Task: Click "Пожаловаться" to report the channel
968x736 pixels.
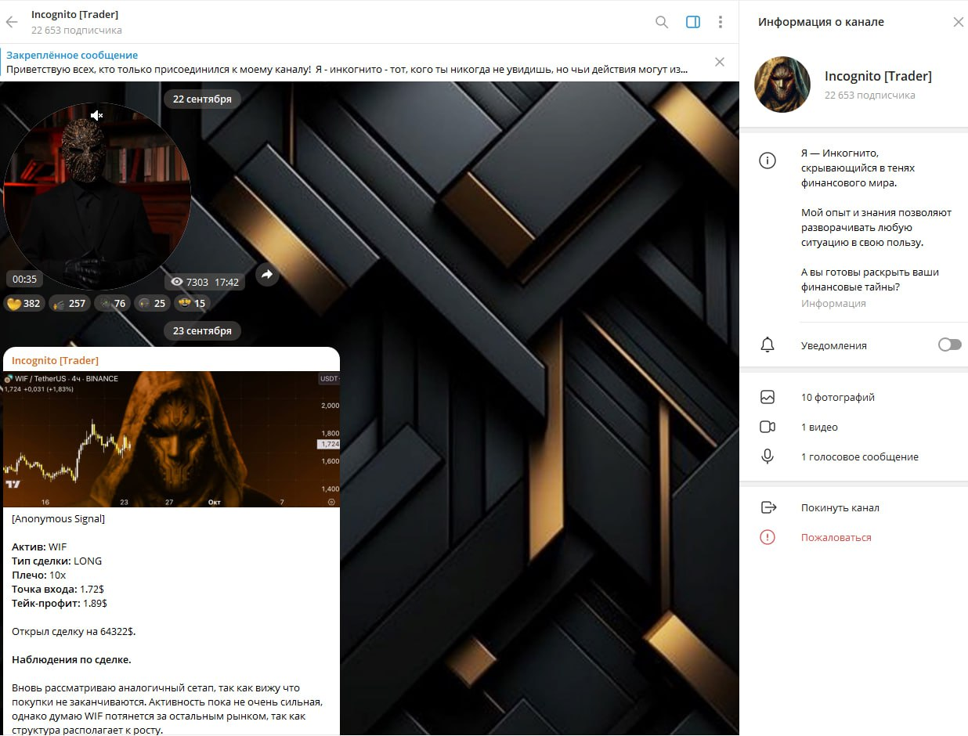Action: [x=831, y=537]
